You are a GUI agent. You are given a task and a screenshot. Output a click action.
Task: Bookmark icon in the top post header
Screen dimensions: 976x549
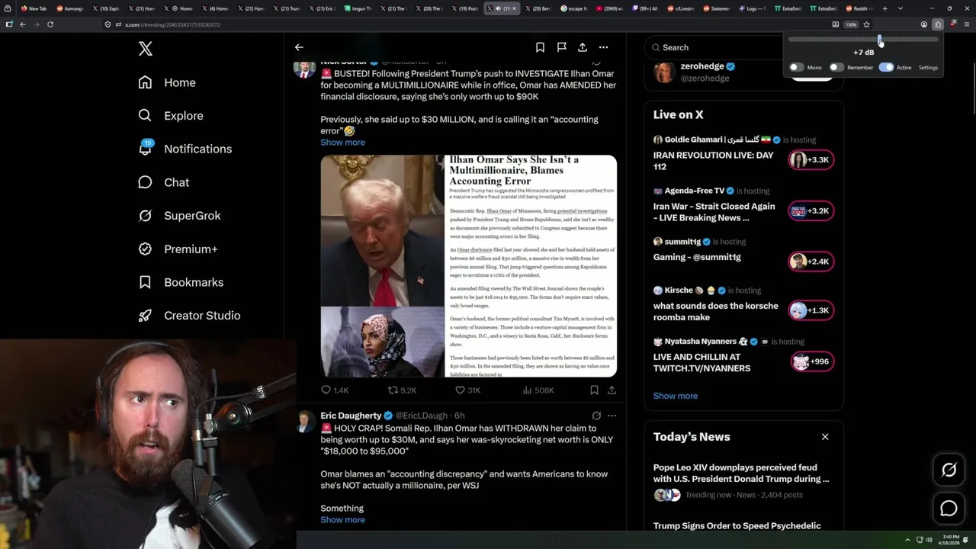(x=540, y=47)
